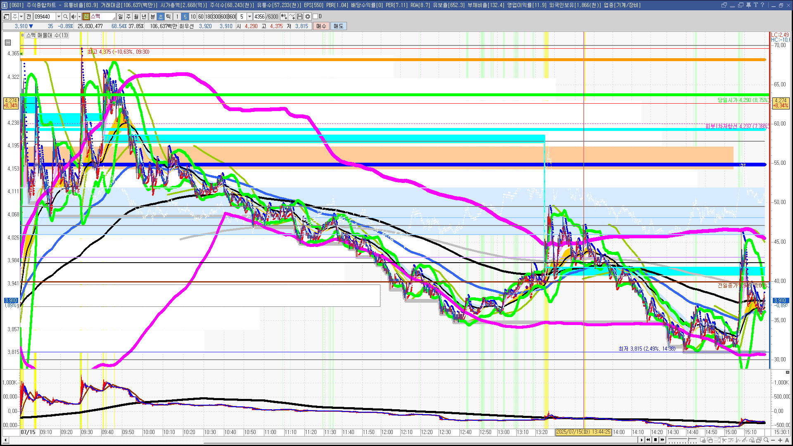Viewport: 793px width, 446px height.
Task: Click the 매수 buy button
Action: click(321, 26)
